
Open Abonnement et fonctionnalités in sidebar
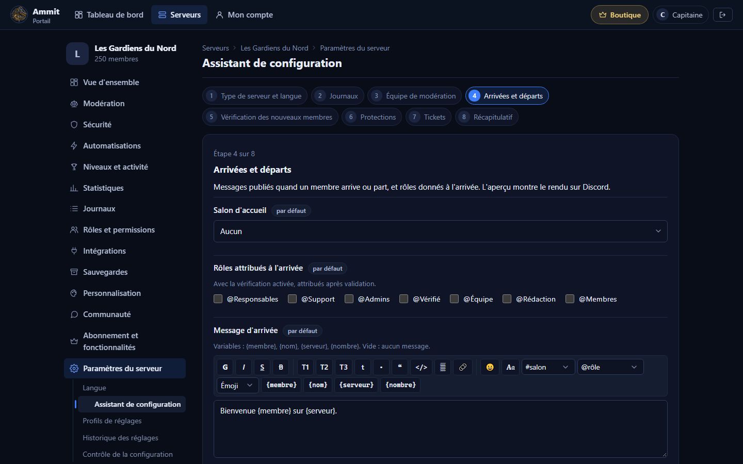(125, 341)
